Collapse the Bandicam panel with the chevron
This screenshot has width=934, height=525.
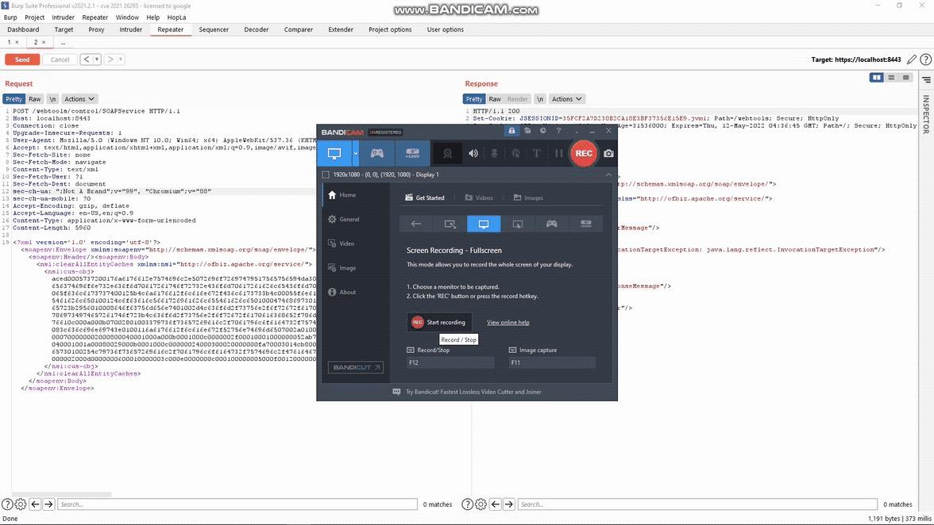[608, 174]
